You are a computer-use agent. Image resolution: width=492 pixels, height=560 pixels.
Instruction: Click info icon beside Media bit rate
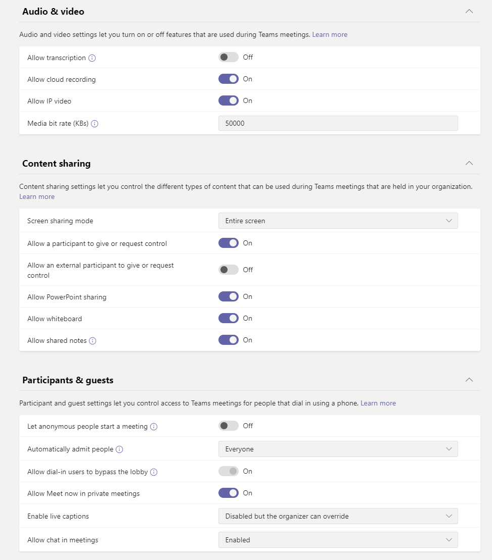click(95, 124)
